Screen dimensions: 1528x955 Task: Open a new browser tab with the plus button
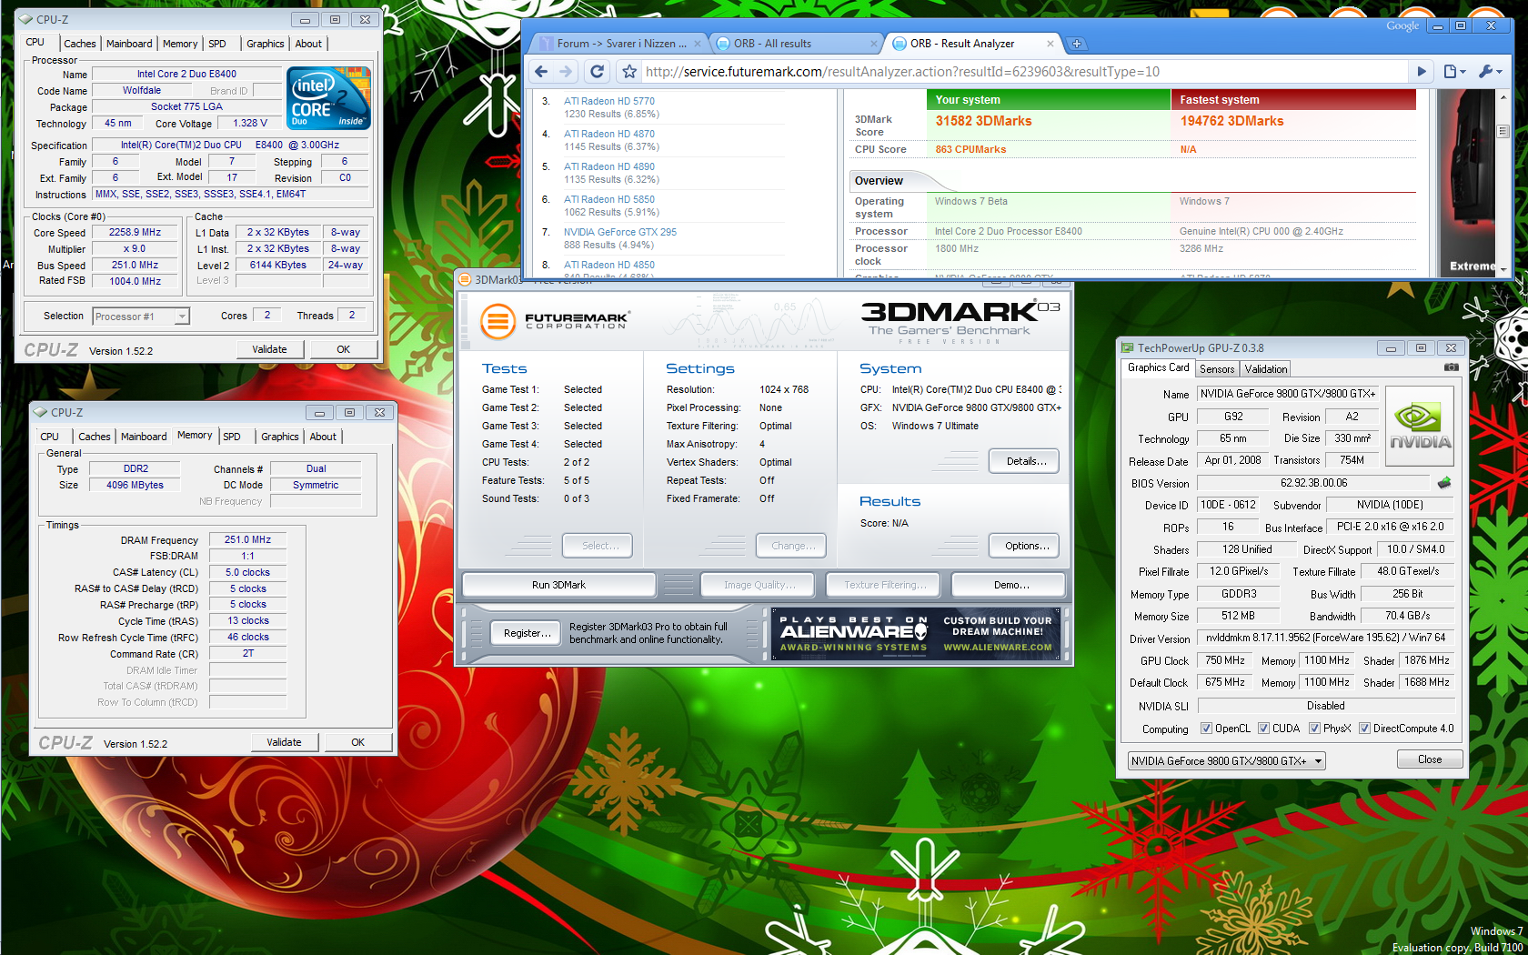coord(1076,44)
